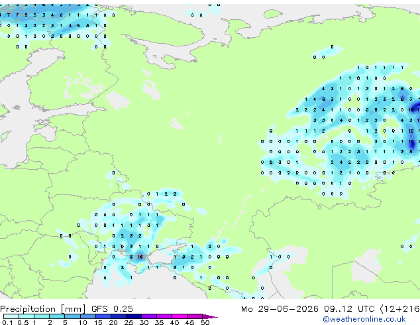This screenshot has height=325, width=420.
Task: Click the 0.5–1 mm legend color box
Action: coord(26,316)
